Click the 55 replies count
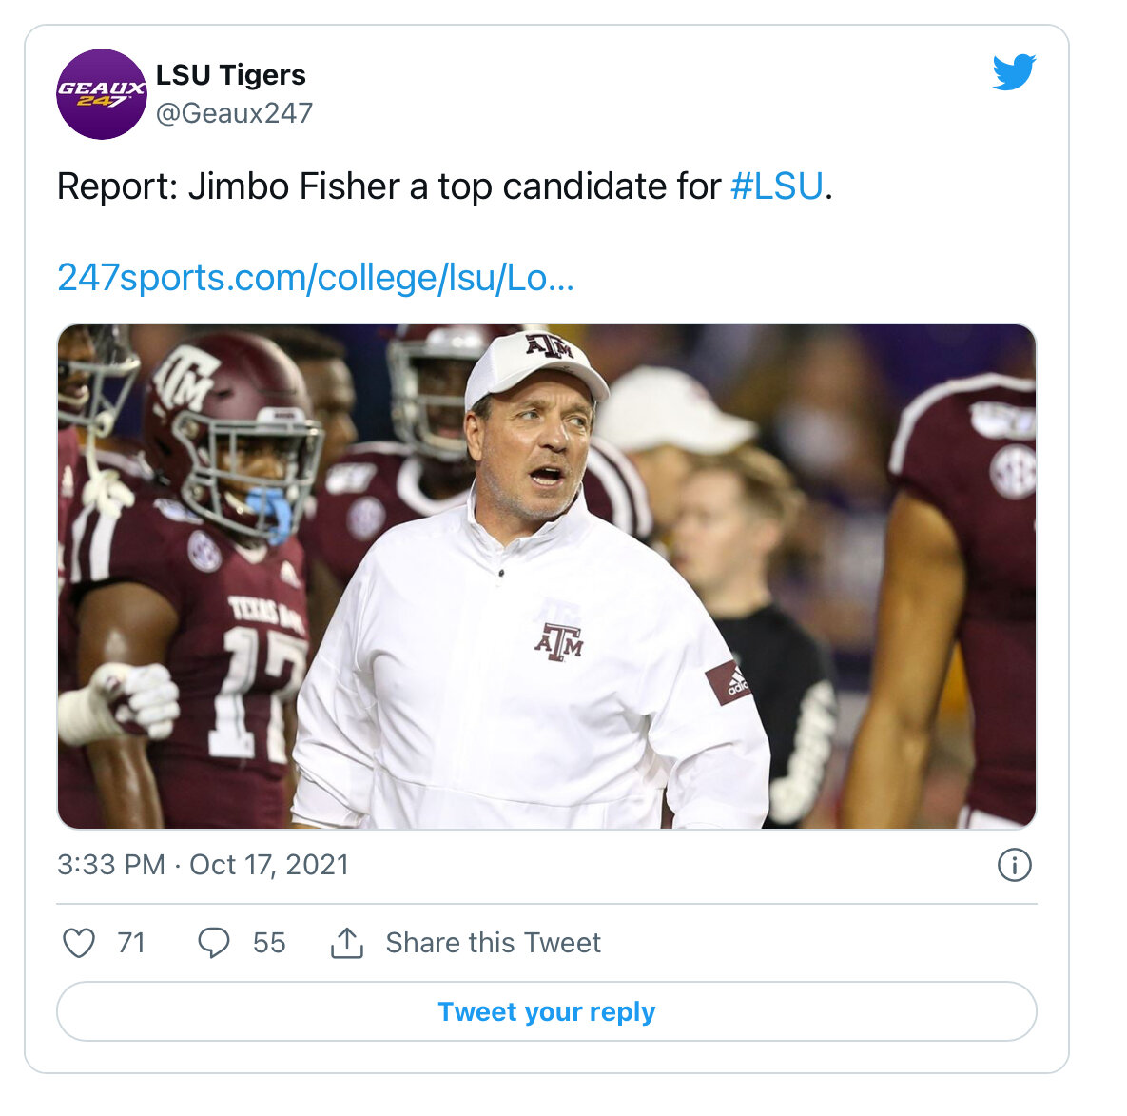 269,943
